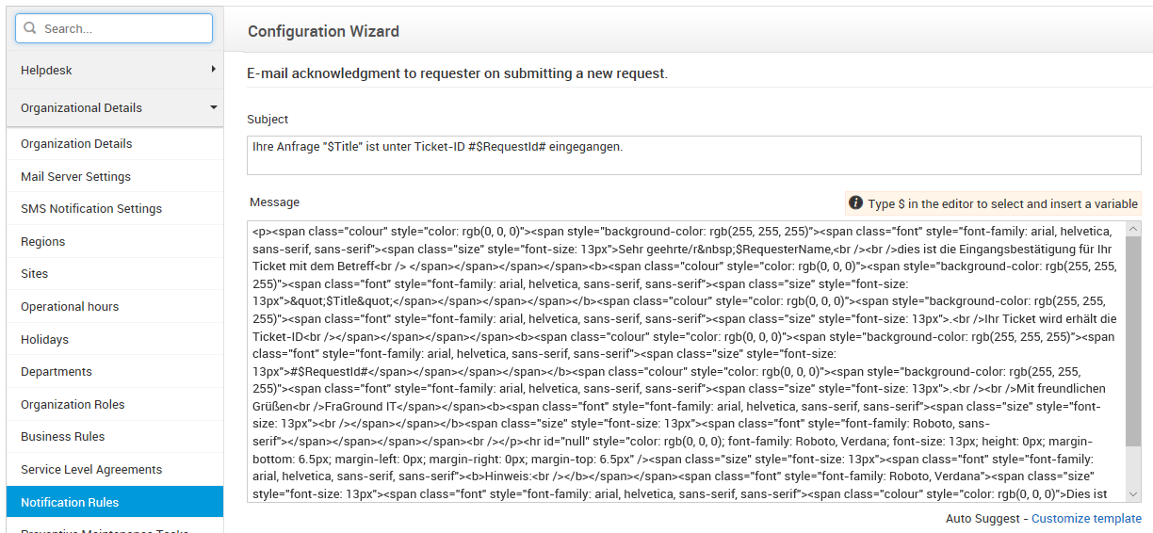The width and height of the screenshot is (1153, 533).
Task: Go to Mail Server Settings
Action: [75, 177]
